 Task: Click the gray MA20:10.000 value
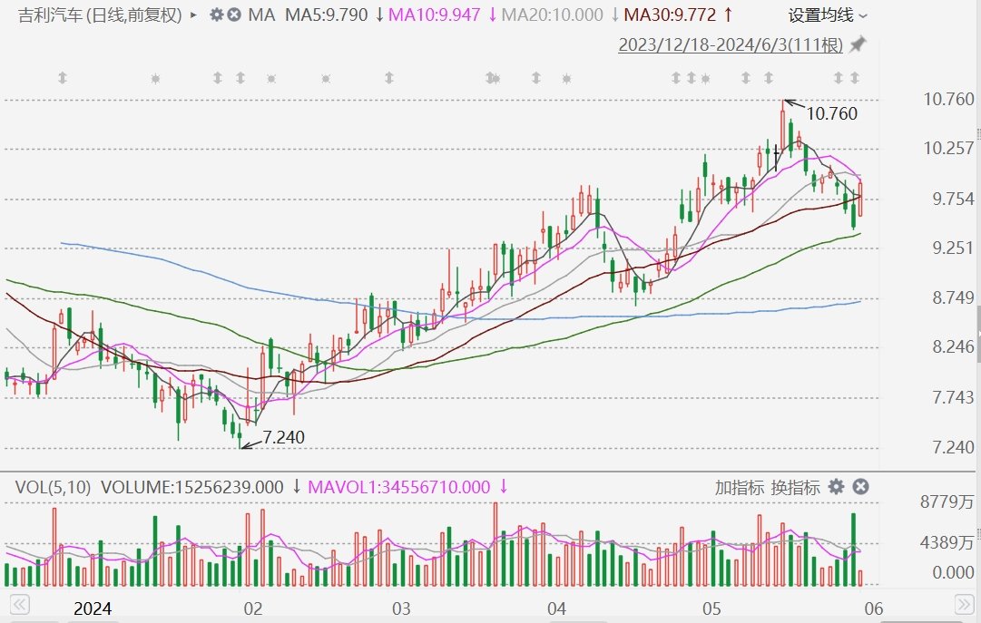click(553, 15)
